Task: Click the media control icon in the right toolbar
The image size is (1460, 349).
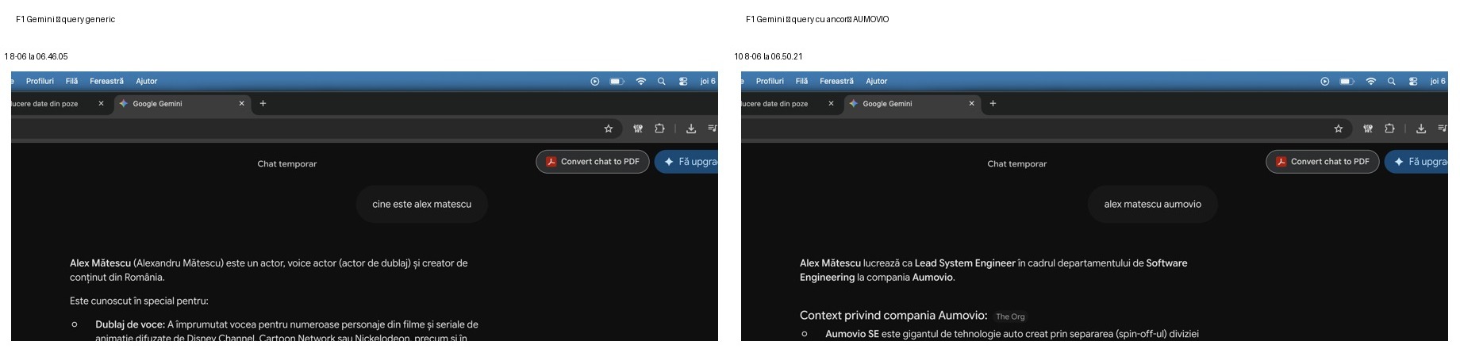Action: (x=1442, y=128)
